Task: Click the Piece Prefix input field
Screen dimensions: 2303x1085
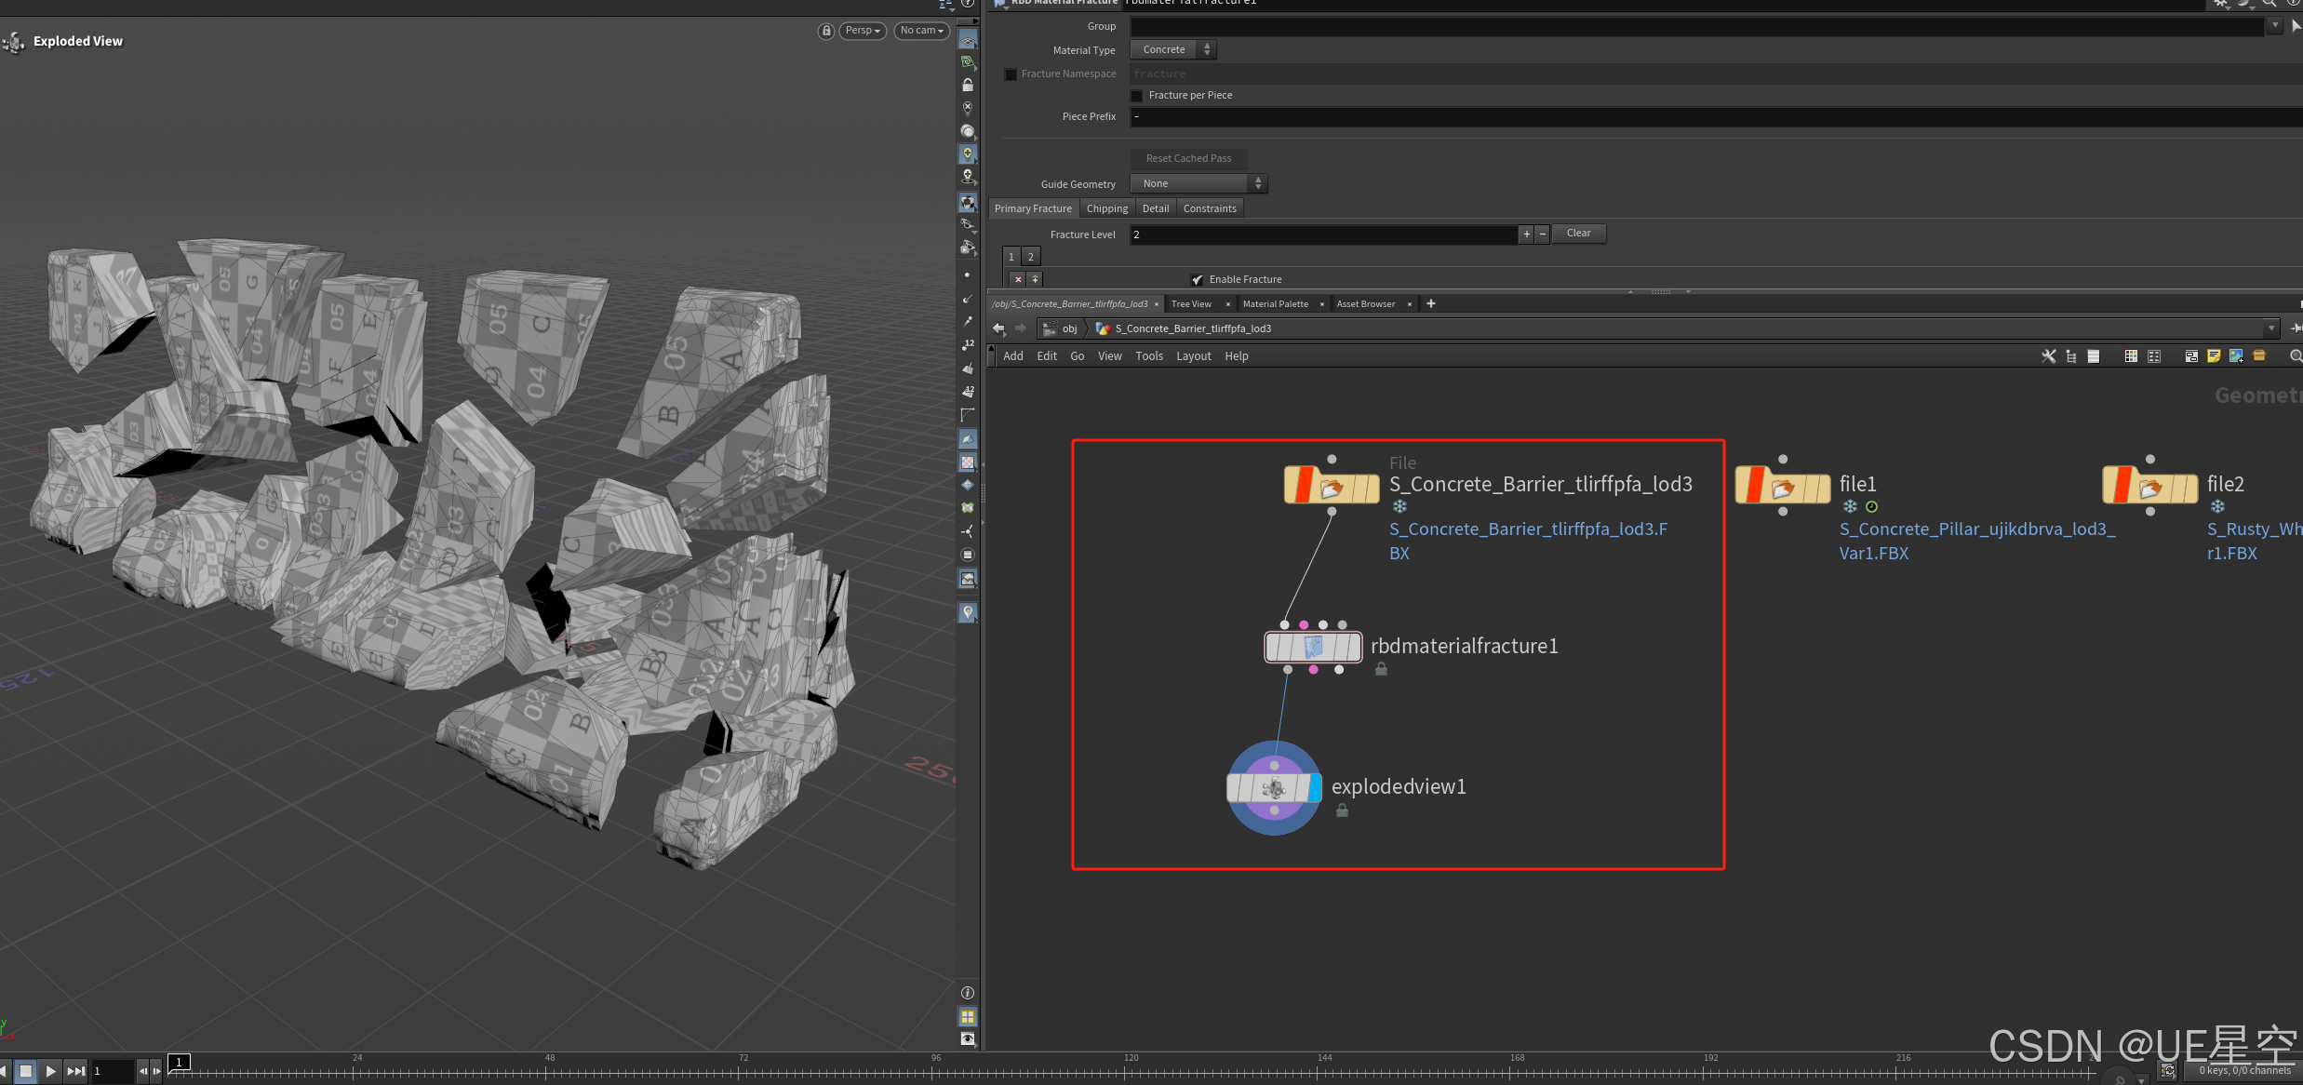Action: [x=1675, y=117]
